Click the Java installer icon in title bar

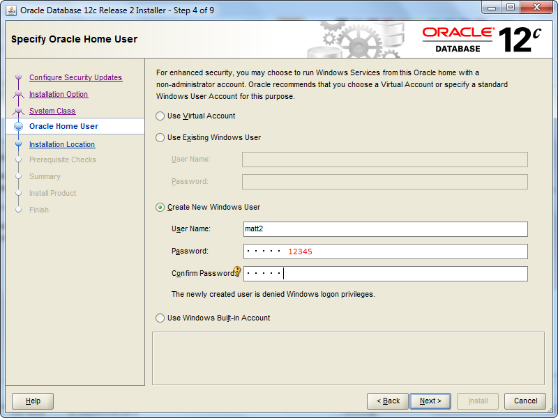click(11, 10)
